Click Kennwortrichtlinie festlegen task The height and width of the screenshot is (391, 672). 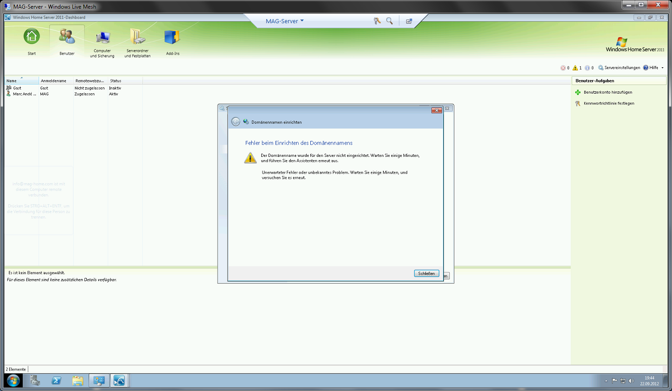coord(609,103)
